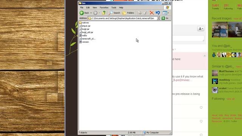The width and height of the screenshot is (242, 136).
Task: Click the red Delete X icon
Action: [x=152, y=13]
